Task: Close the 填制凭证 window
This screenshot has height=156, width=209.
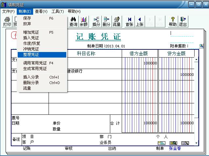Action: coord(206,5)
